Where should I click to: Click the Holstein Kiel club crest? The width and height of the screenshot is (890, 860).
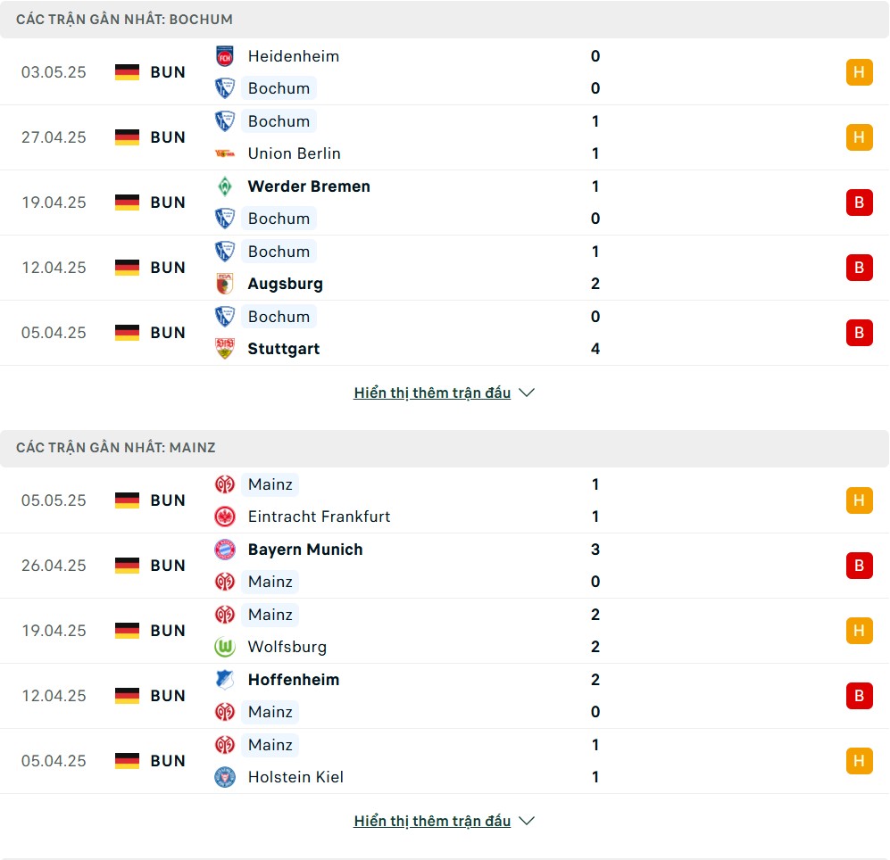click(x=225, y=777)
